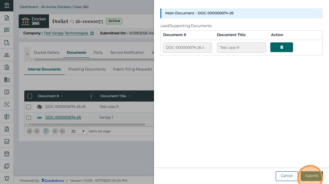Switch to Docket Details tab
Viewport: 329px width, 184px height.
pos(47,52)
